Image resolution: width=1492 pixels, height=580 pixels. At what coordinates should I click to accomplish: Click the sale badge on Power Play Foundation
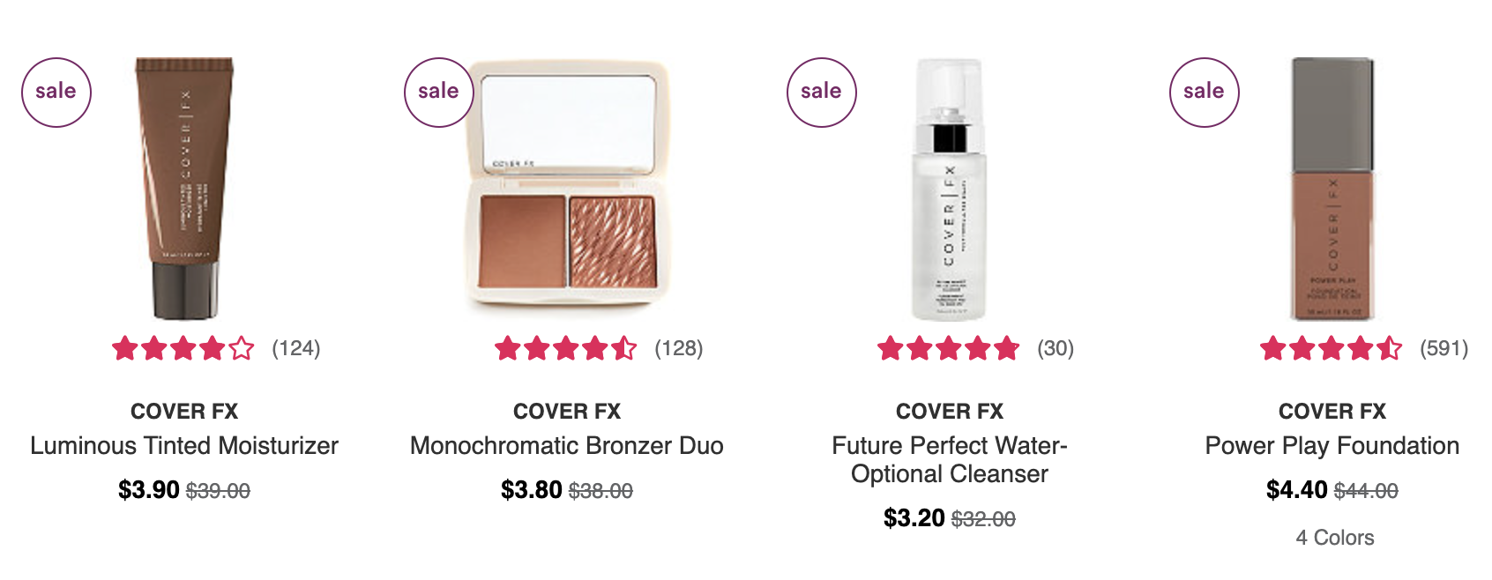[x=1205, y=93]
